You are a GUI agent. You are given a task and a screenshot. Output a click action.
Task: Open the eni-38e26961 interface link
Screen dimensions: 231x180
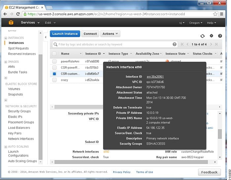click(x=155, y=77)
